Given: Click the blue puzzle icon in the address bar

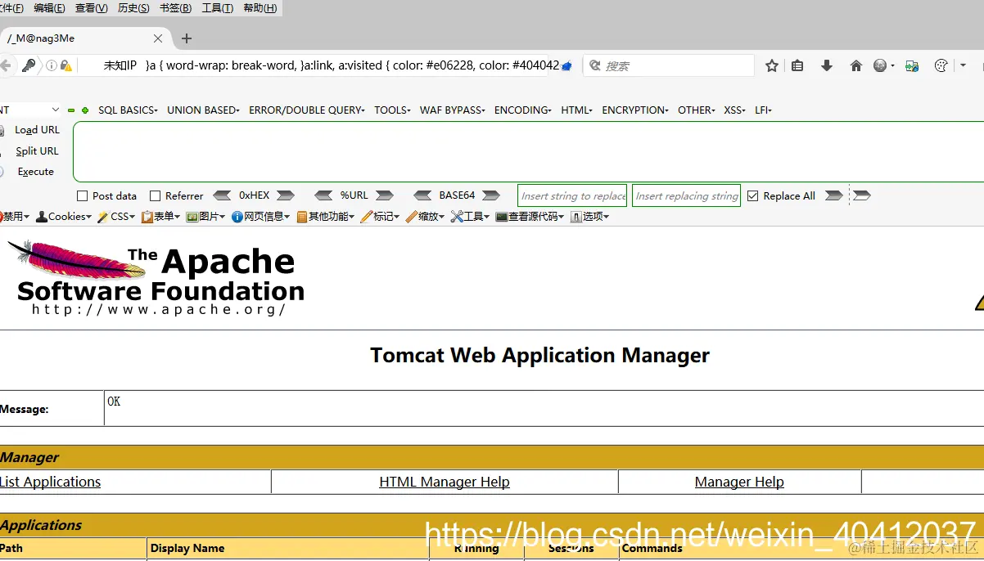Looking at the screenshot, I should point(566,66).
